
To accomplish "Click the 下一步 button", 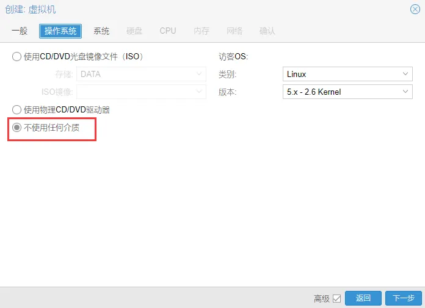I will click(x=404, y=298).
